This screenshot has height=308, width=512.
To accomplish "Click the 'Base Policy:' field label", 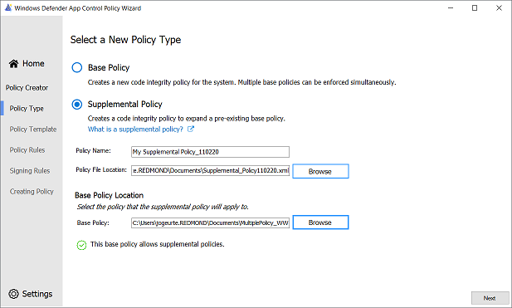I will [x=93, y=222].
